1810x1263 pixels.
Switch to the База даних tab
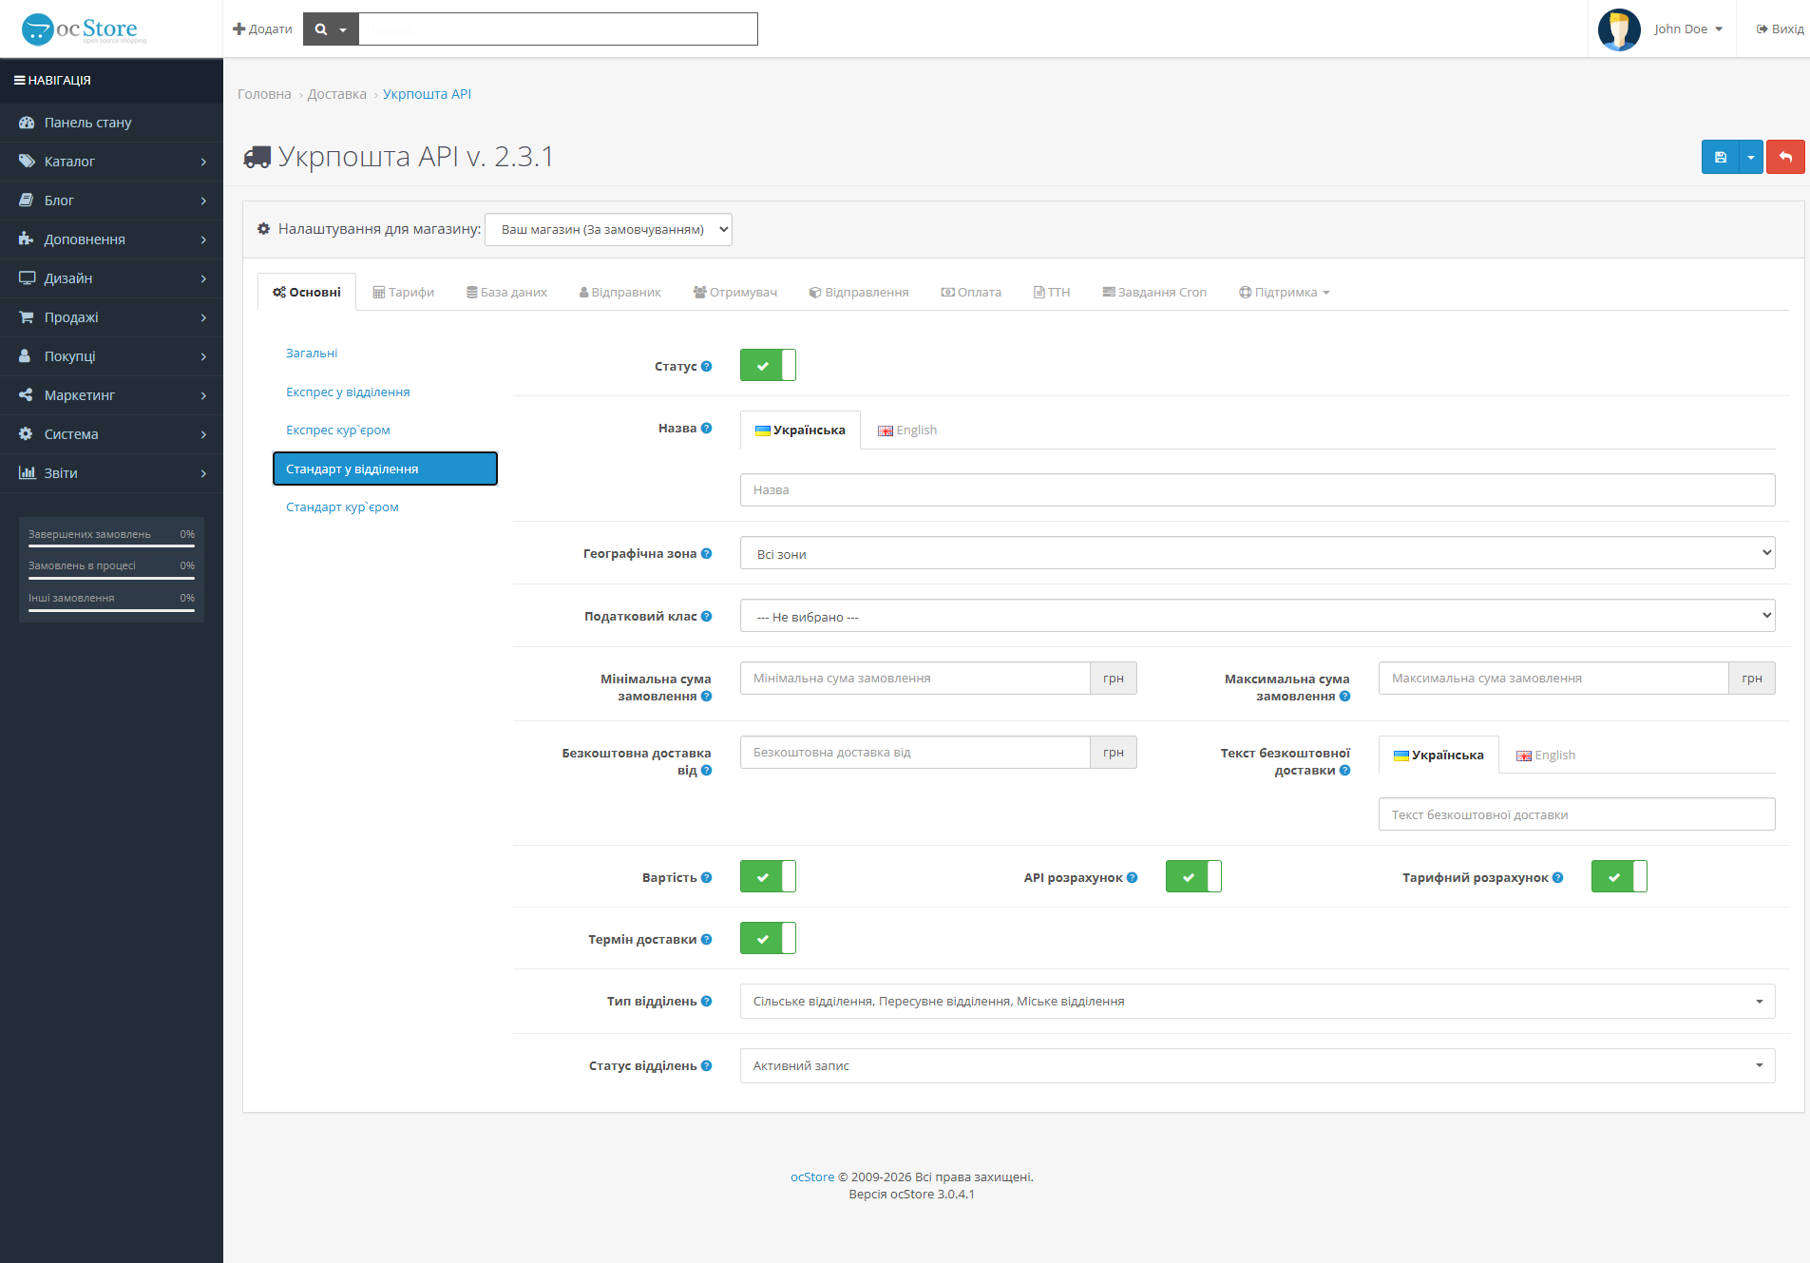506,292
